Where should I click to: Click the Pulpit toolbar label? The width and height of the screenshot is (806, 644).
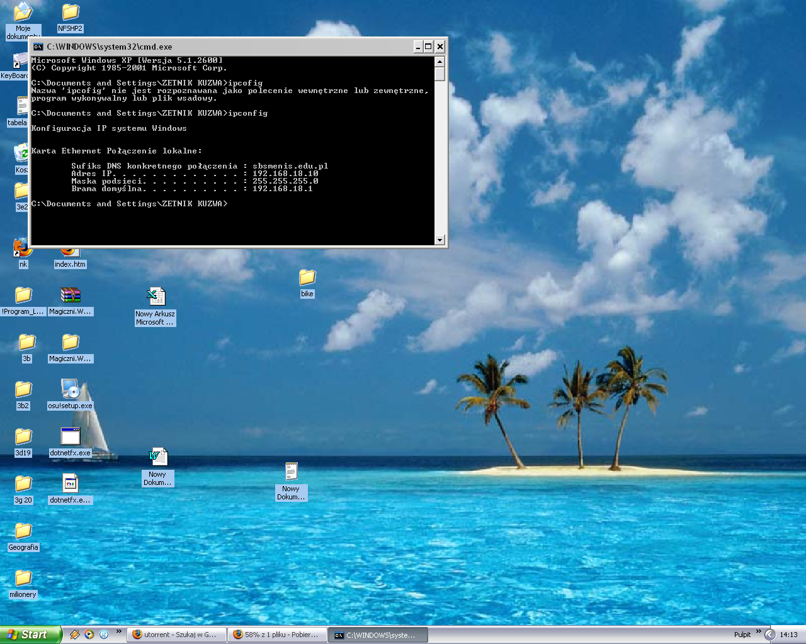point(742,635)
